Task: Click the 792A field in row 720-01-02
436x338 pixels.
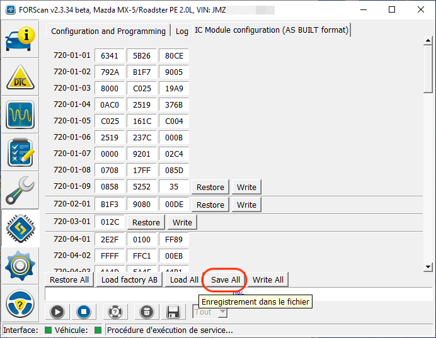Action: tap(110, 72)
